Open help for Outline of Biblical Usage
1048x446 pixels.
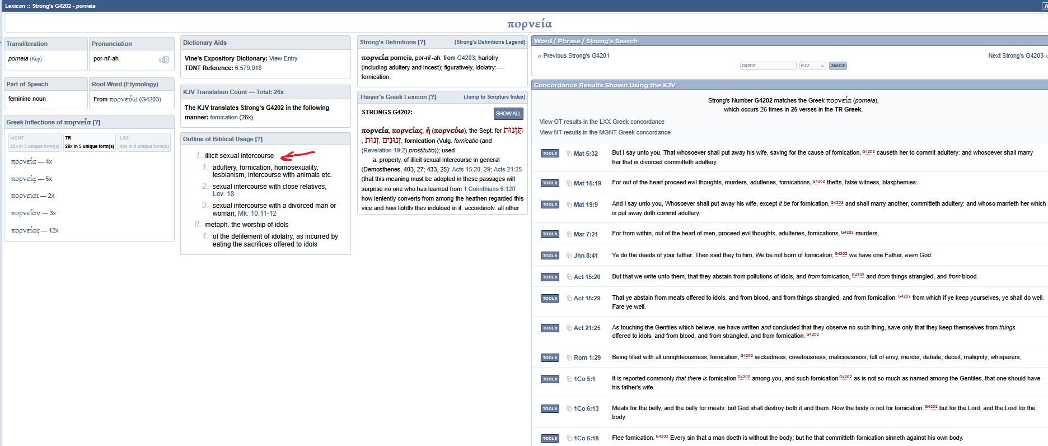click(259, 139)
